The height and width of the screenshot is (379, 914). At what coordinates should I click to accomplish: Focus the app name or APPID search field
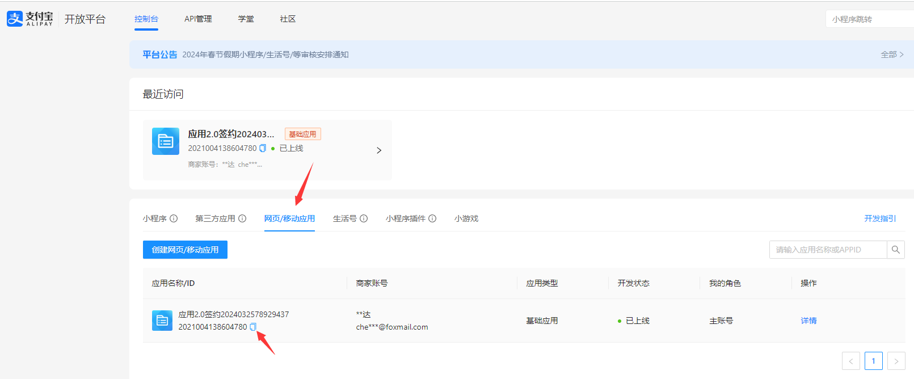click(828, 250)
